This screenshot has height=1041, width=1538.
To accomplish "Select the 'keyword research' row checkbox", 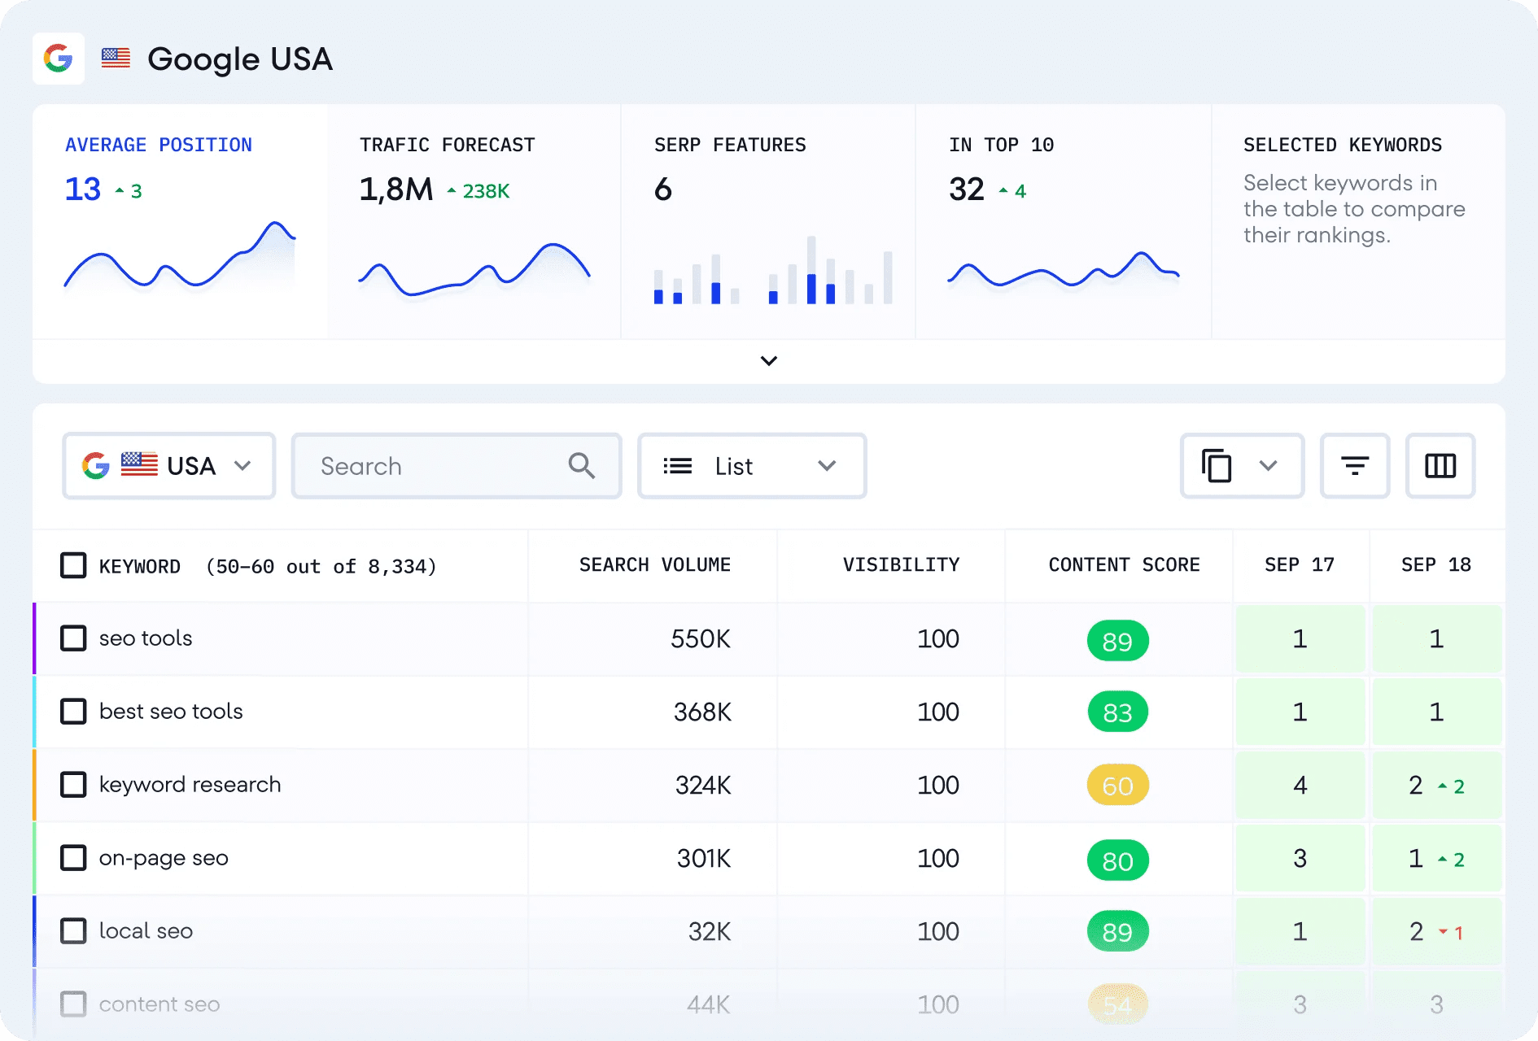I will (73, 785).
